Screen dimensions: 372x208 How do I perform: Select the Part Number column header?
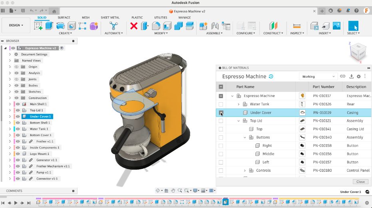coord(324,87)
